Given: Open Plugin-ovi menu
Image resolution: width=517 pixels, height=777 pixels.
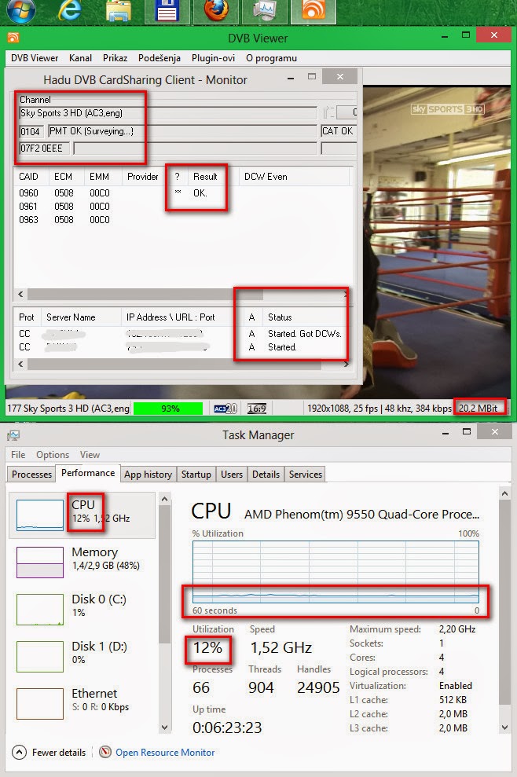Looking at the screenshot, I should tap(213, 58).
